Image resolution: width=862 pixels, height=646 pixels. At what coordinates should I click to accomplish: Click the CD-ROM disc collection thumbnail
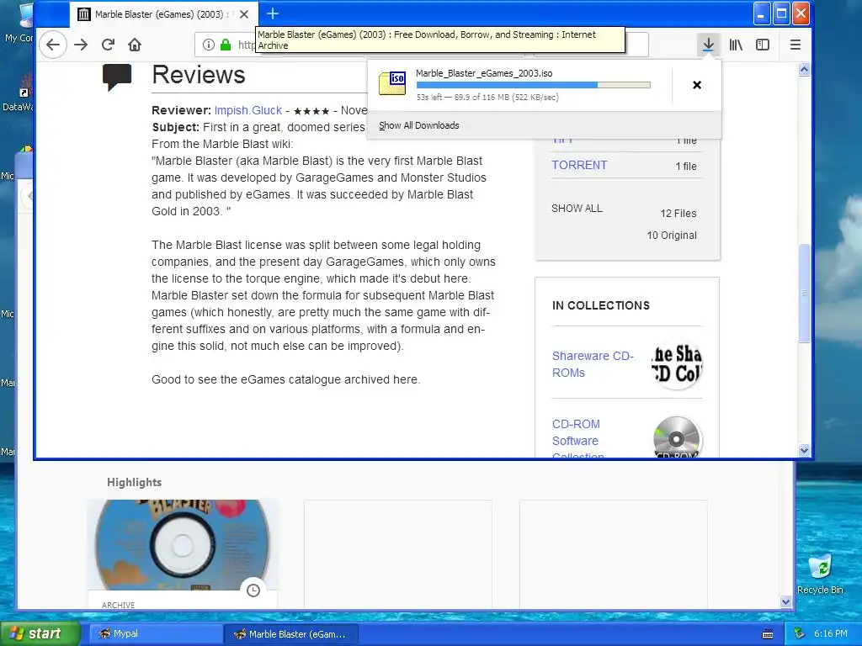pyautogui.click(x=677, y=437)
